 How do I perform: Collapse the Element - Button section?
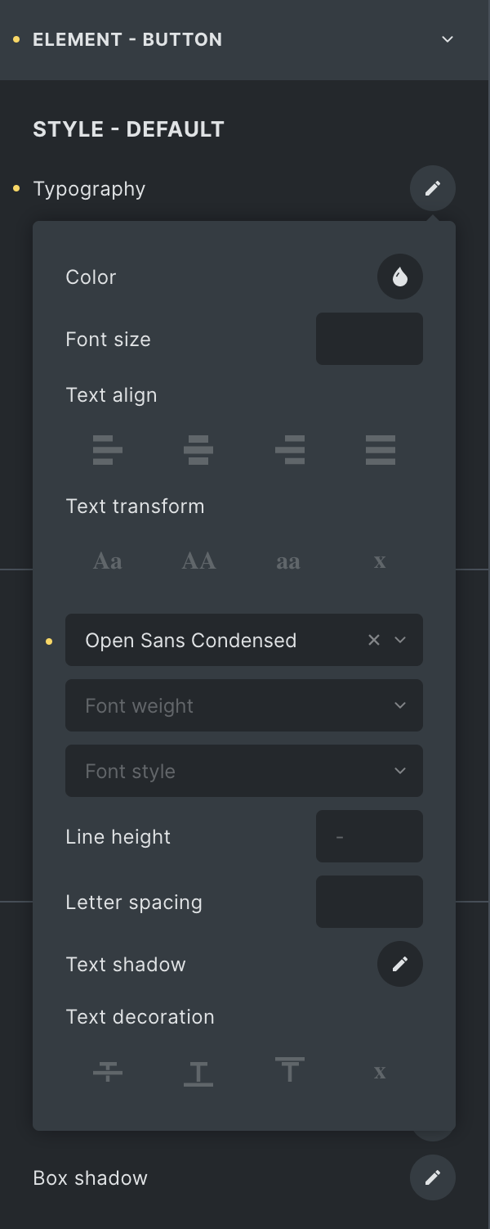tap(448, 39)
